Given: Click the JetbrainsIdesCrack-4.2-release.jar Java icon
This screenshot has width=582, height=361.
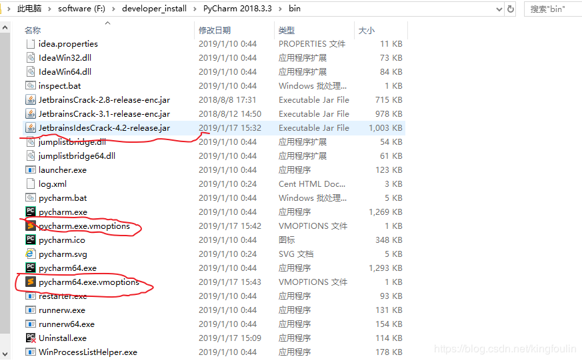Looking at the screenshot, I should [x=31, y=127].
